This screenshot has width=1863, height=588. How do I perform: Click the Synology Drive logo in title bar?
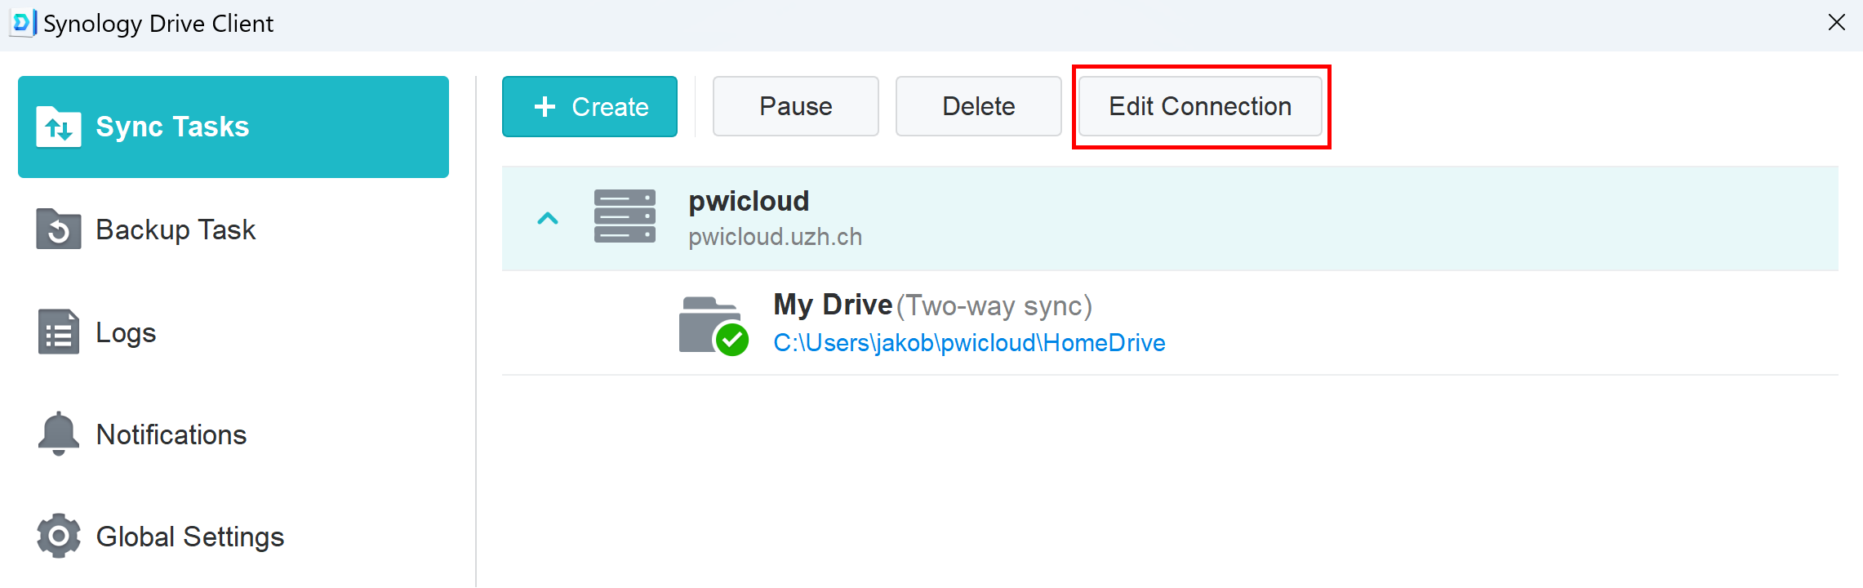pos(23,23)
